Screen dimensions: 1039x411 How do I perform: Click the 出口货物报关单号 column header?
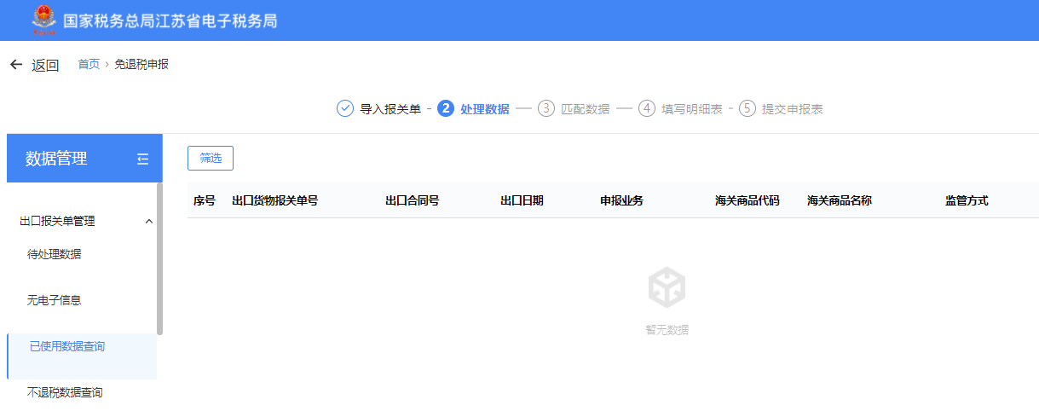click(x=274, y=200)
